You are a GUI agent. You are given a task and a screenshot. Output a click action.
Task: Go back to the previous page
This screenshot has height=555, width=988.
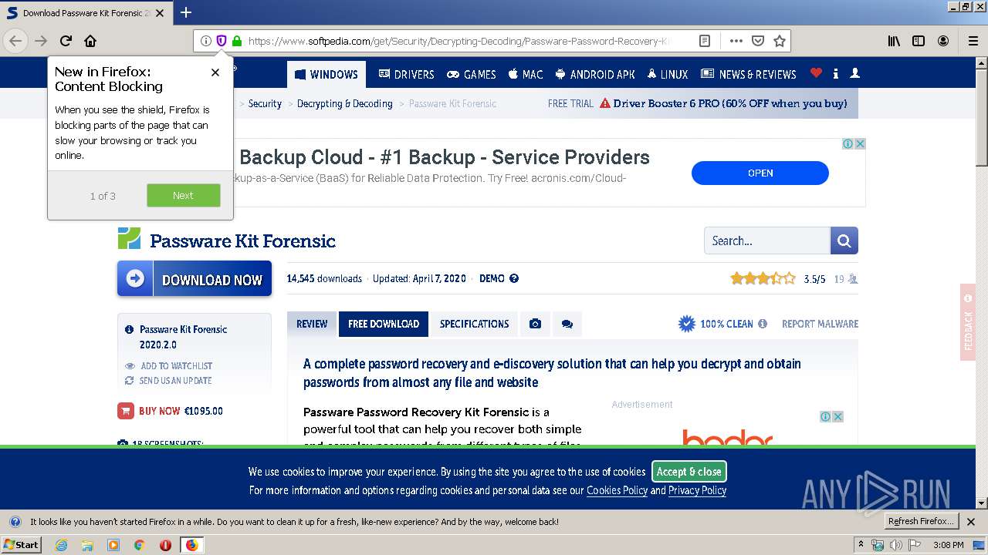coord(15,41)
